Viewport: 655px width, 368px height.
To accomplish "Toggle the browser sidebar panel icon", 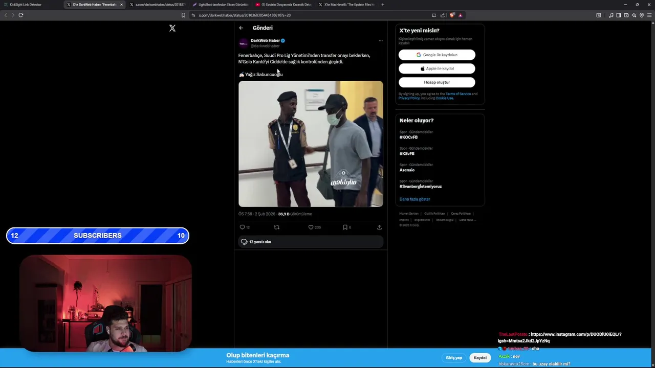I will point(619,15).
